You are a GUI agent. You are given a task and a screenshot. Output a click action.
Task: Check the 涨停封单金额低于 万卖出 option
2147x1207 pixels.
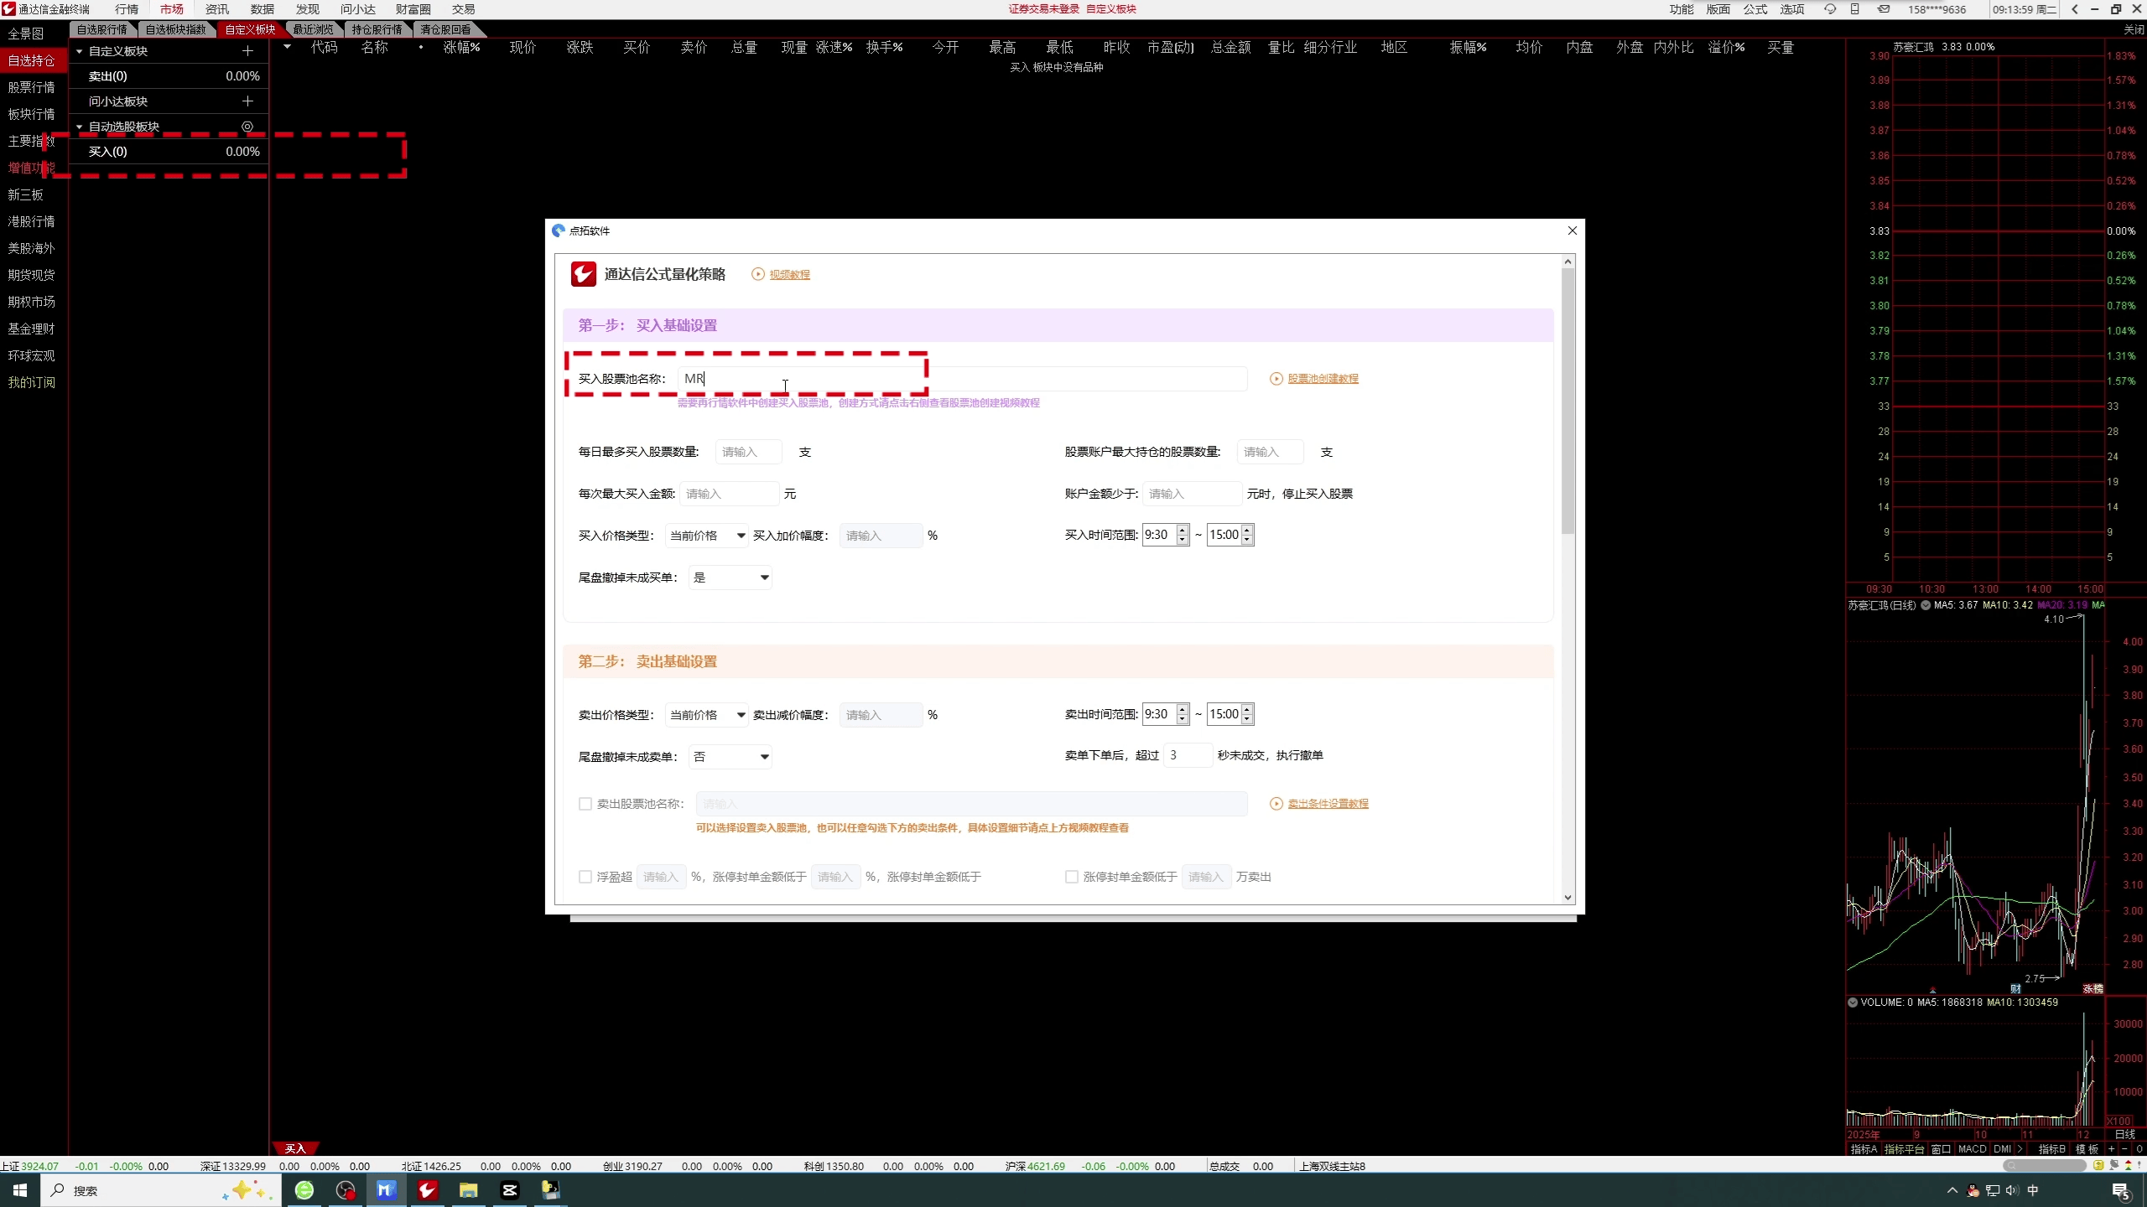point(1072,877)
